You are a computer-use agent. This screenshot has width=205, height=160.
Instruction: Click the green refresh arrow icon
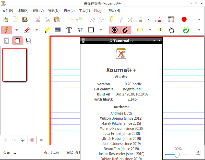tap(186, 30)
